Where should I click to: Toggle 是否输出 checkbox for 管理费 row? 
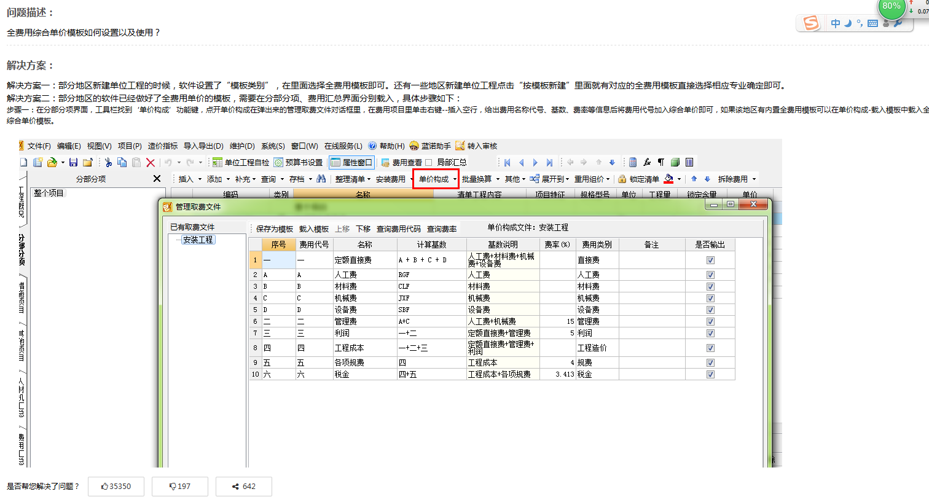[710, 322]
